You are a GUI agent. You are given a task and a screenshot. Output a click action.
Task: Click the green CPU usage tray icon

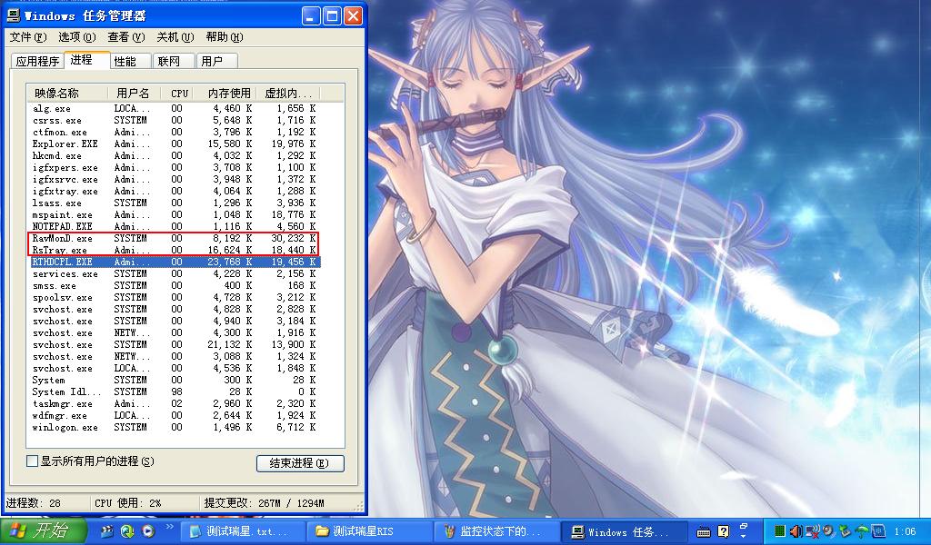point(780,531)
